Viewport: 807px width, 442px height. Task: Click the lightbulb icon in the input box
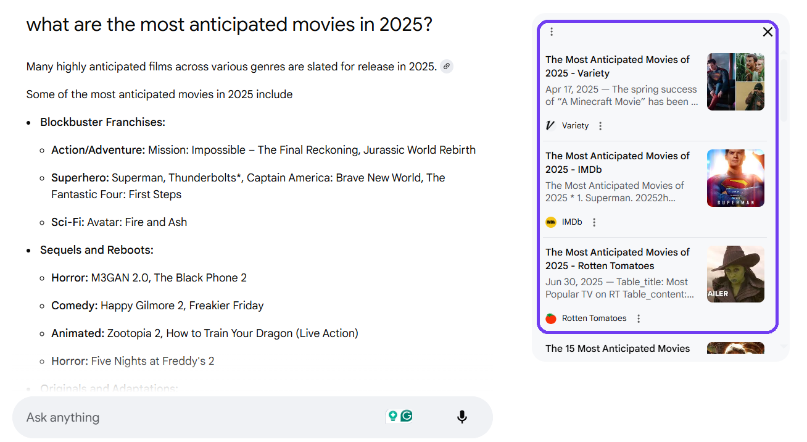(x=392, y=416)
